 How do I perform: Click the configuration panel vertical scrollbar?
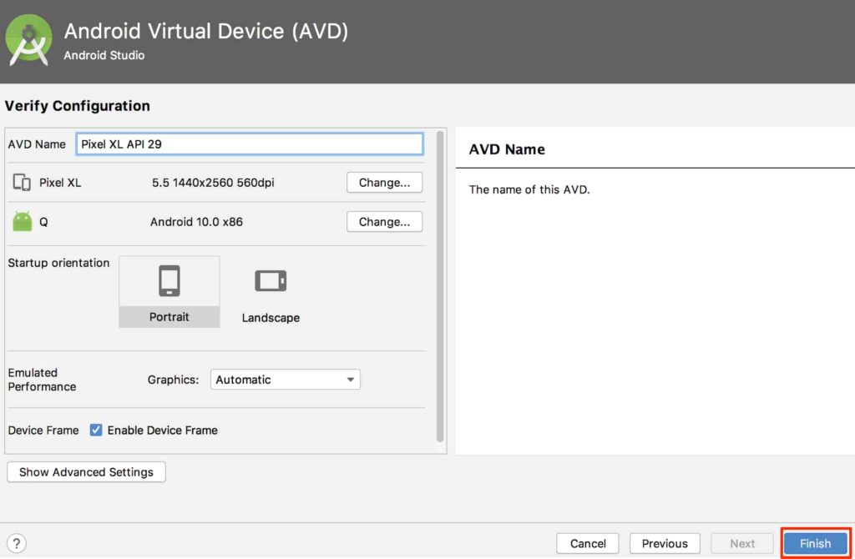440,286
